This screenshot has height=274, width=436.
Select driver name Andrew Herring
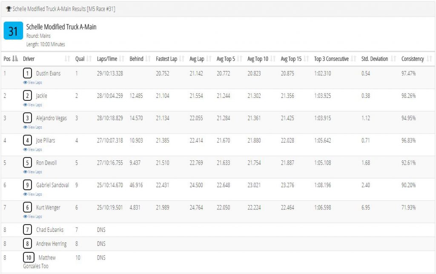pyautogui.click(x=51, y=244)
